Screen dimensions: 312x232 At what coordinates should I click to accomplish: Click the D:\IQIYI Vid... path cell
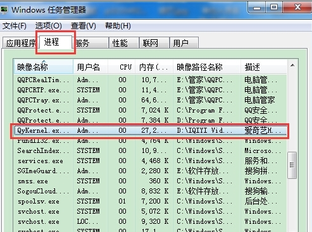pyautogui.click(x=204, y=131)
